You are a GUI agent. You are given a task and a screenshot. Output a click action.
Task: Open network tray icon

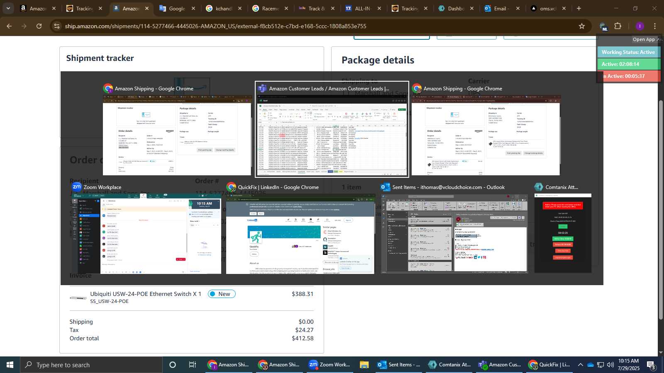click(x=601, y=365)
